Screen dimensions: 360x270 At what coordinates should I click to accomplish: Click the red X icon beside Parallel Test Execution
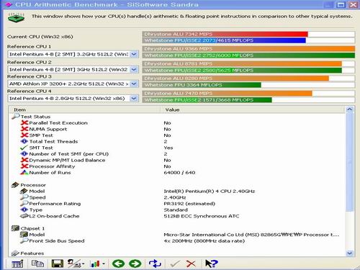coord(24,122)
